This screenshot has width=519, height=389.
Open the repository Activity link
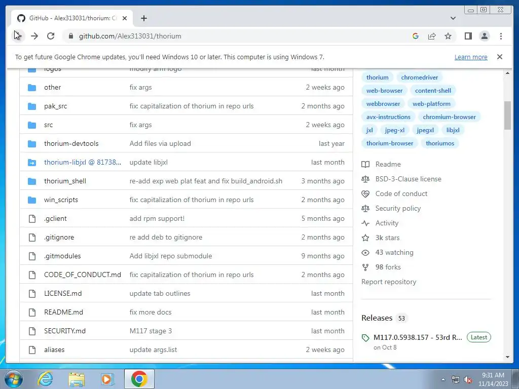coord(380,223)
